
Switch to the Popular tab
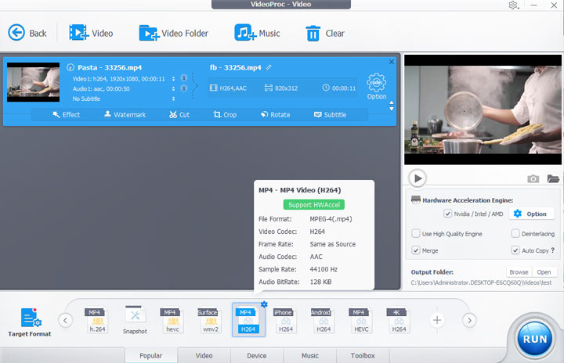150,355
